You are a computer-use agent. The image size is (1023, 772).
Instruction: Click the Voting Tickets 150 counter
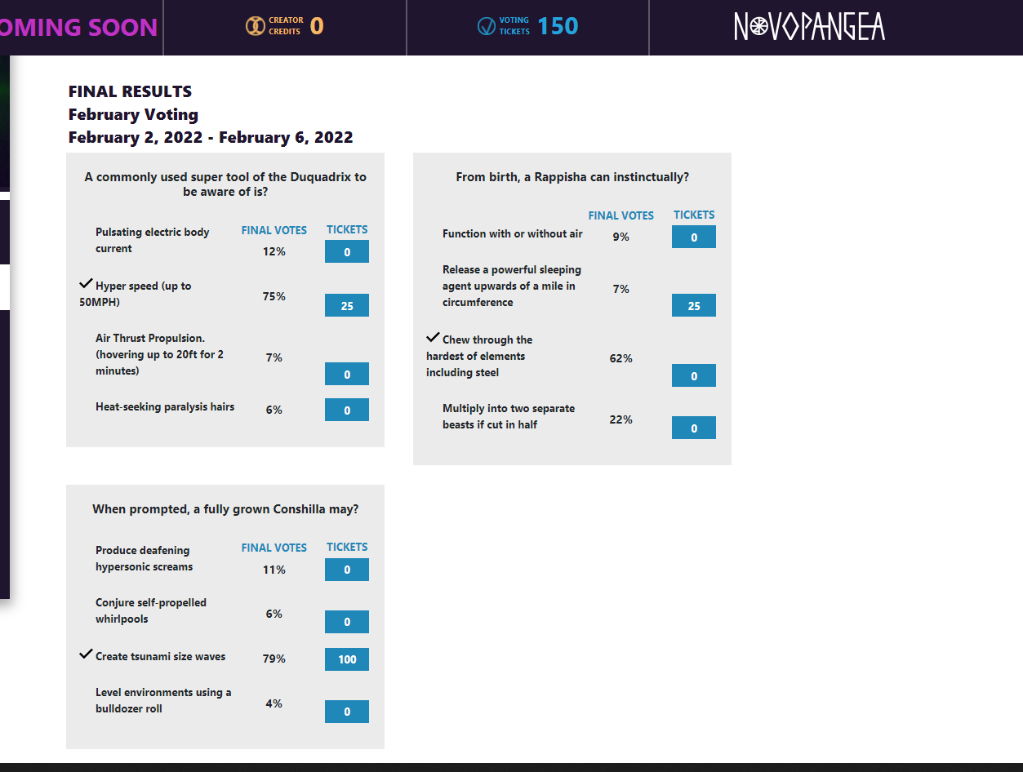[x=558, y=26]
